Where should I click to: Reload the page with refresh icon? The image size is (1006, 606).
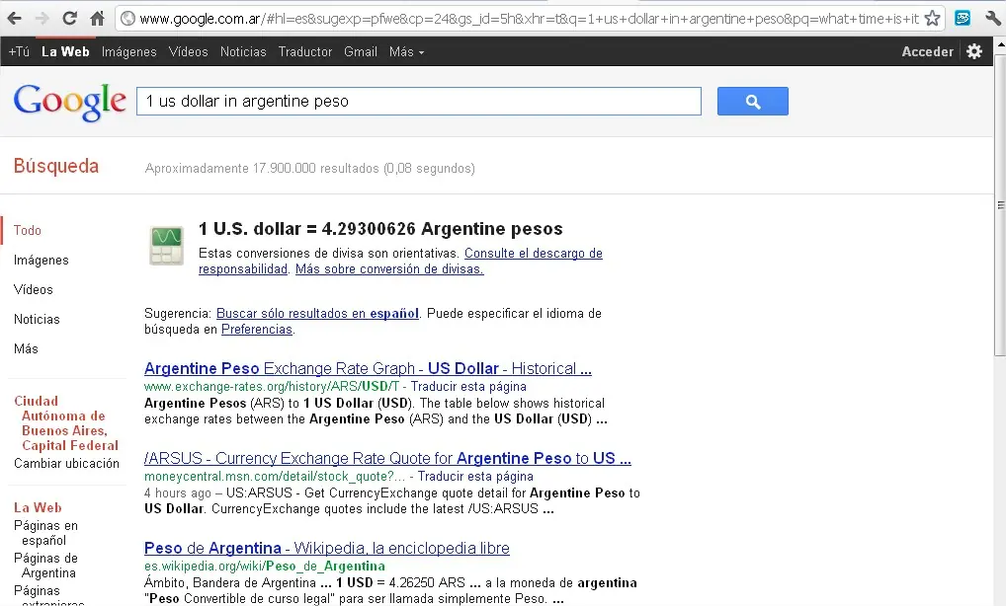[70, 19]
